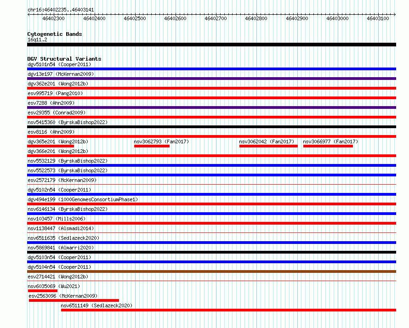Screen dimensions: 409x328
Task: Click dgv366e201 (Wong2012b) label
Action: pyautogui.click(x=58, y=151)
